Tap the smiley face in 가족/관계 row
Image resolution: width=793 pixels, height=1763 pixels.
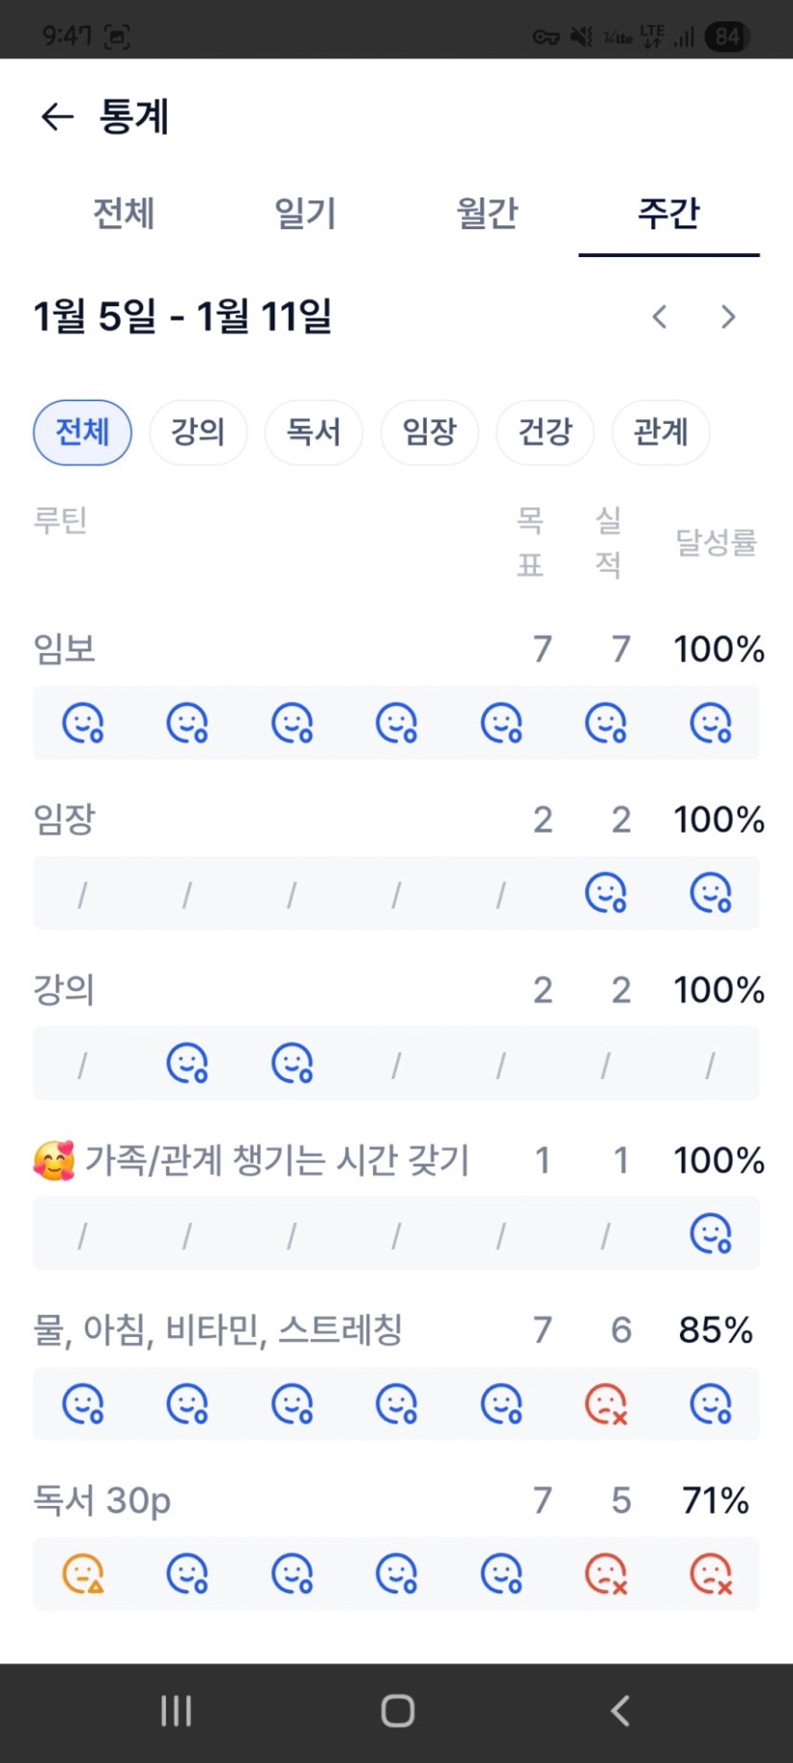pos(711,1234)
